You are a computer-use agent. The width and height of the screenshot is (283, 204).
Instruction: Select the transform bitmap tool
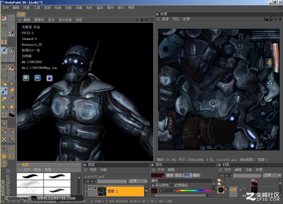pyautogui.click(x=12, y=83)
